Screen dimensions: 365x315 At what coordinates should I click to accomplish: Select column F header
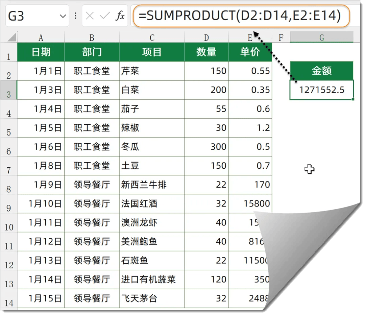[281, 38]
